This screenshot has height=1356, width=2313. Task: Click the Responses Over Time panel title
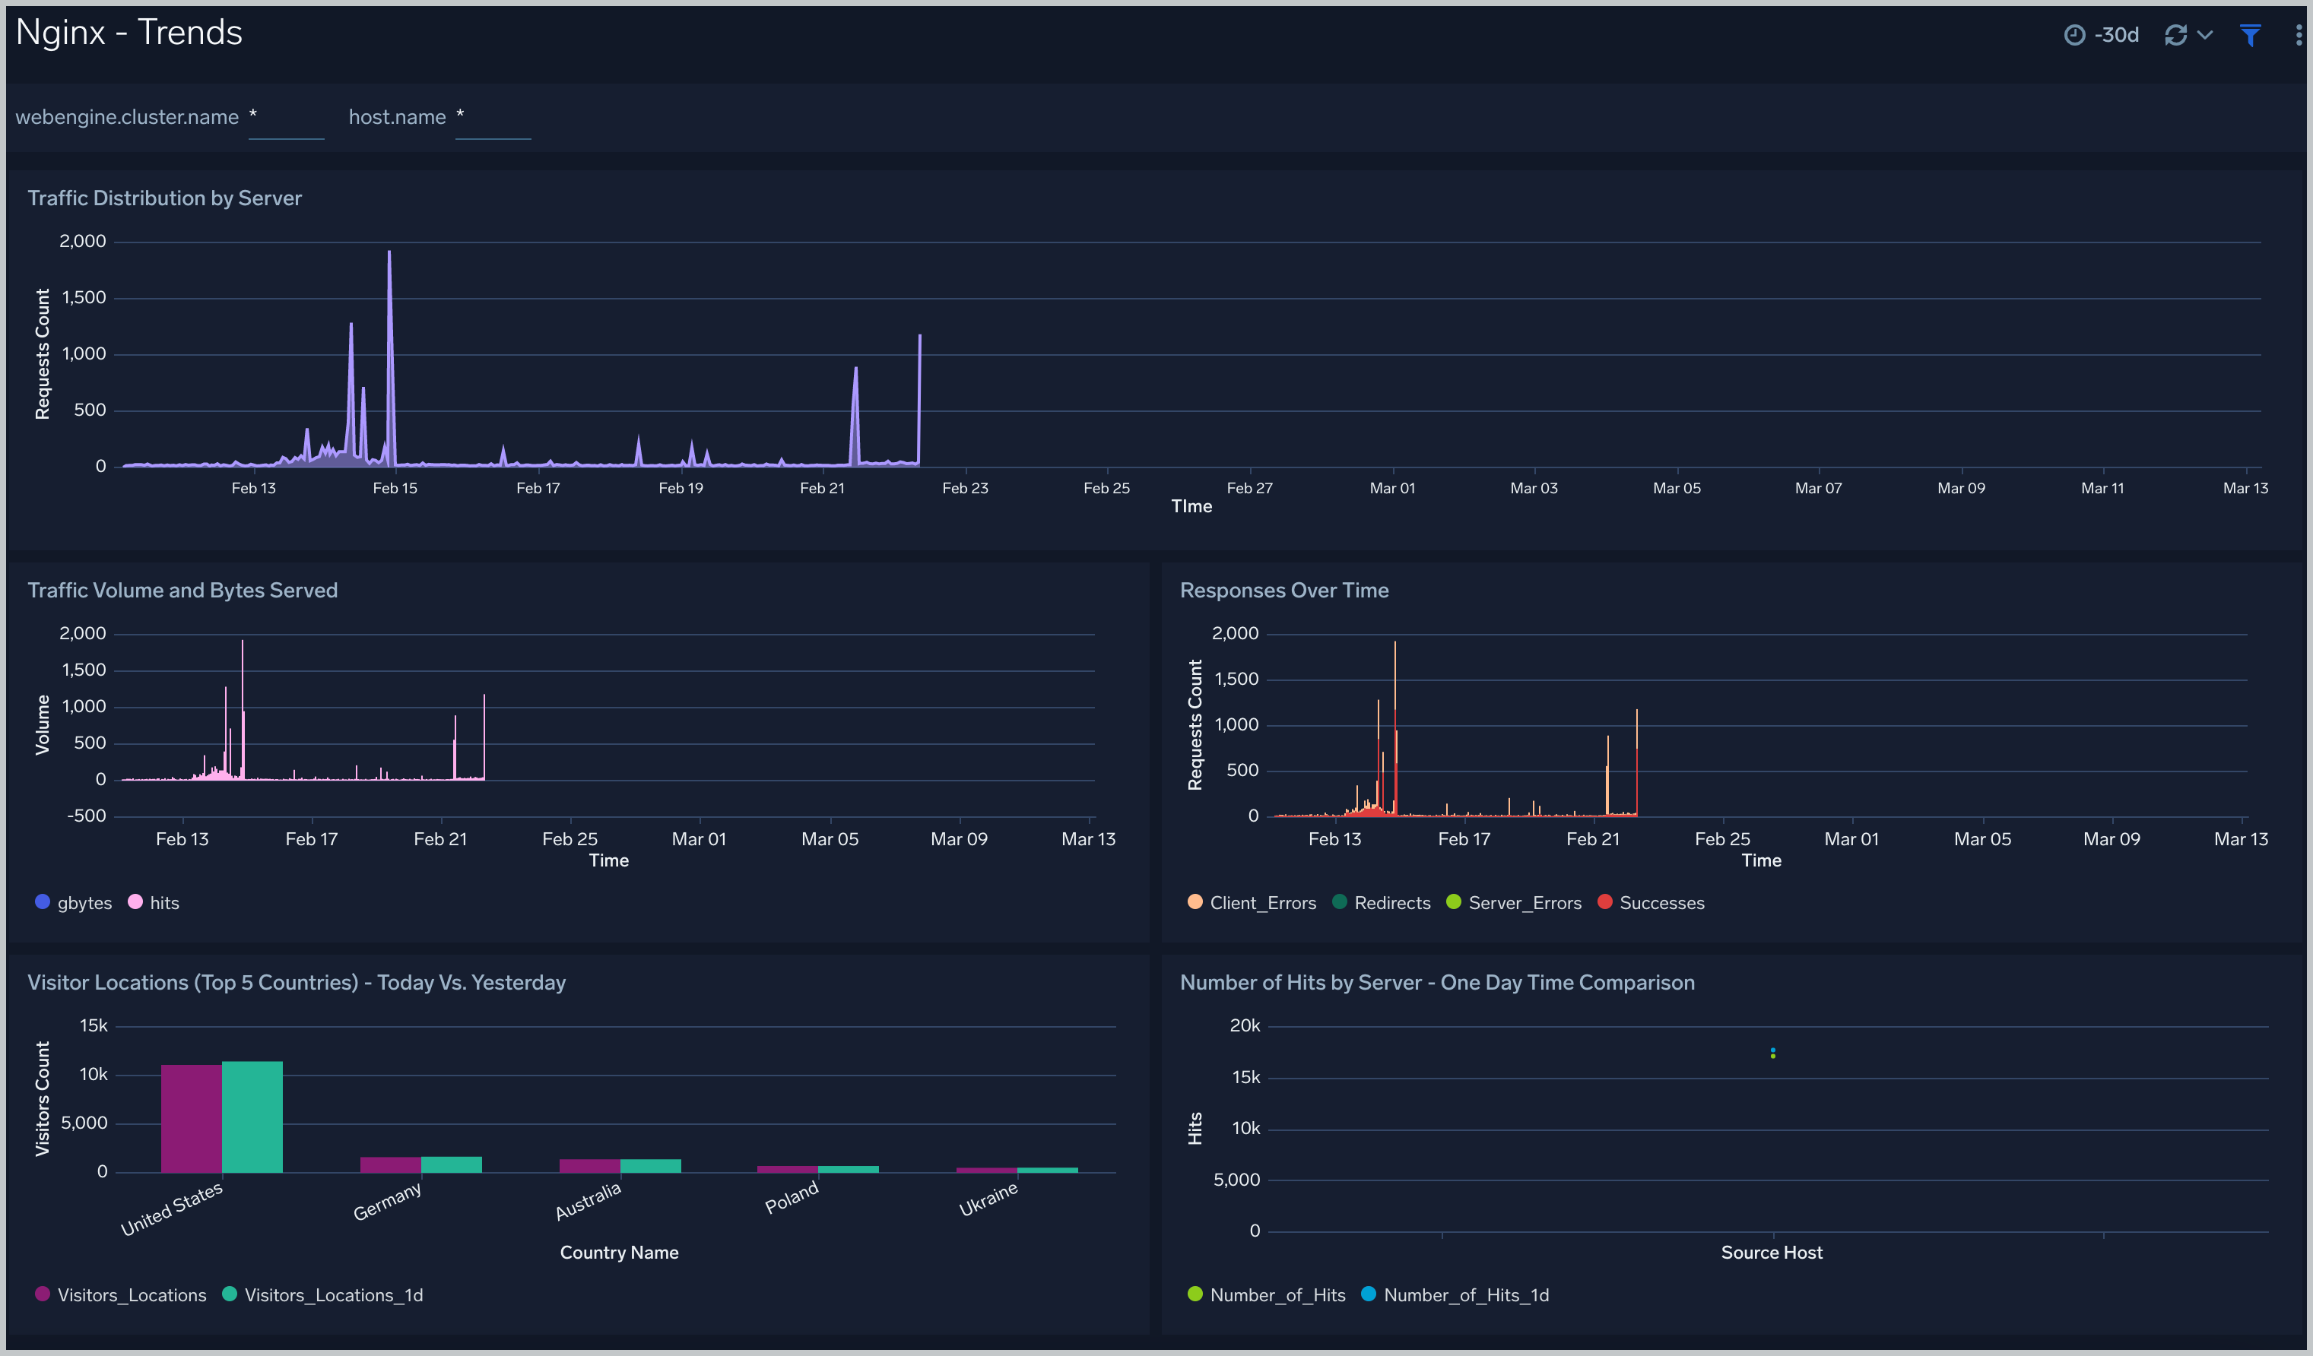coord(1284,590)
